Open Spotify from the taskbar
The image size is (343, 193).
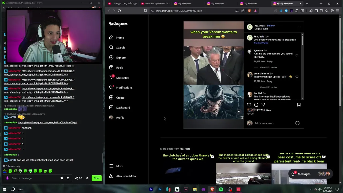tap(221, 190)
